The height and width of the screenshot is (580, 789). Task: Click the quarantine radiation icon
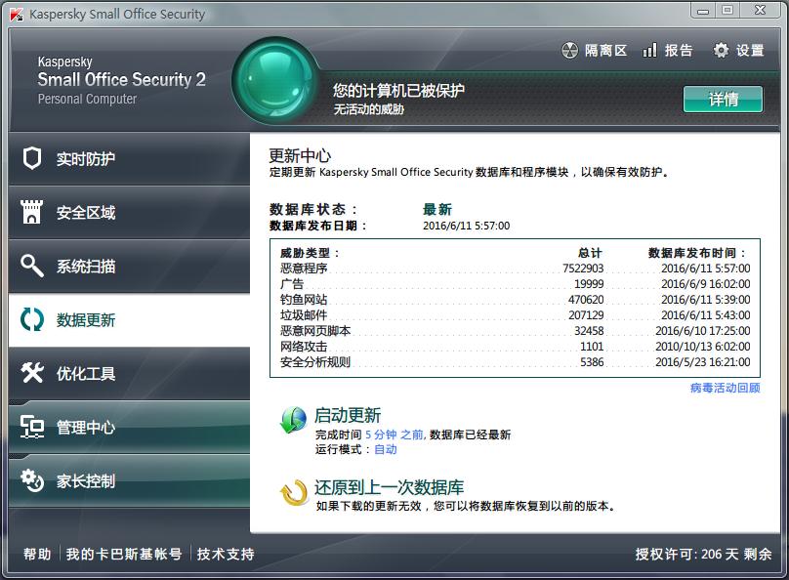569,51
